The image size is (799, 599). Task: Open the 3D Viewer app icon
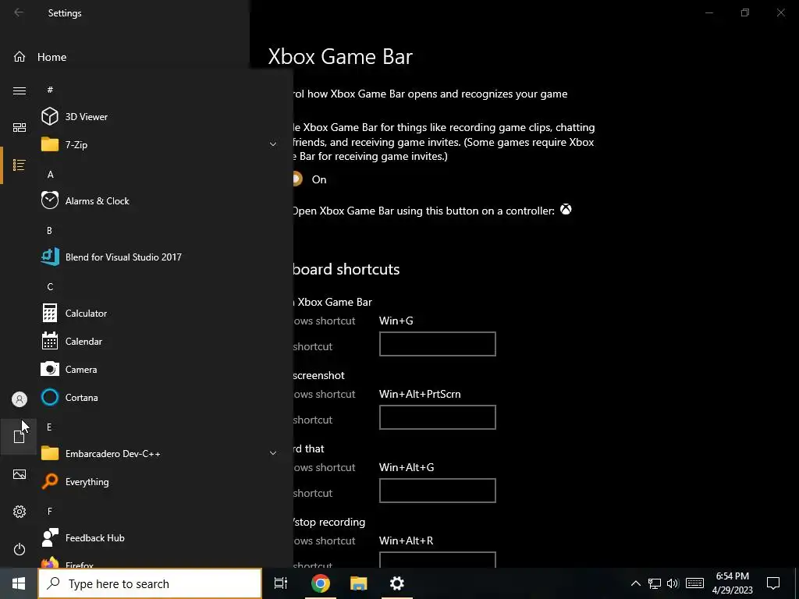[x=49, y=117]
